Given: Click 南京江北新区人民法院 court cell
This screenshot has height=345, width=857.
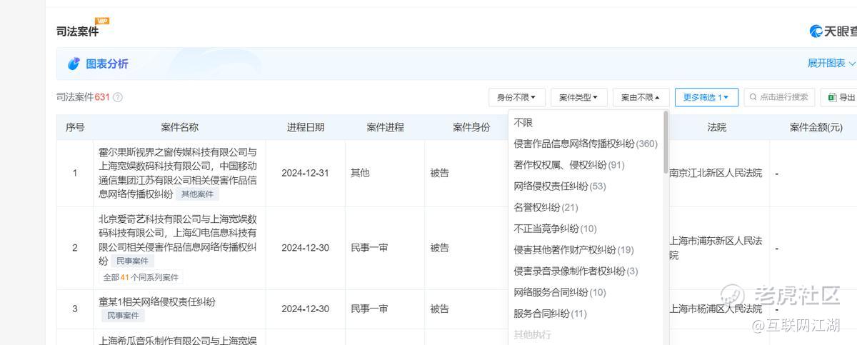Looking at the screenshot, I should click(716, 173).
